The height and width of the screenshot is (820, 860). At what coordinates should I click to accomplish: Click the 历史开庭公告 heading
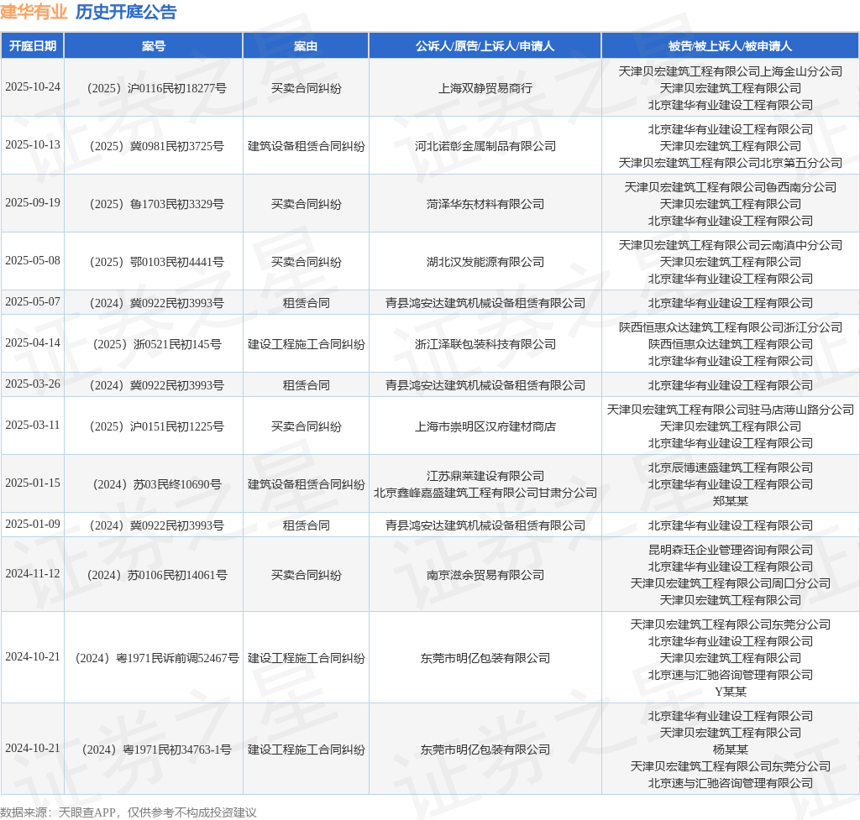126,12
